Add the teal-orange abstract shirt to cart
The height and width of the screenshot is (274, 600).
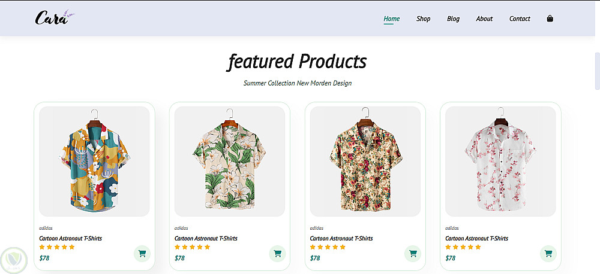click(x=142, y=254)
